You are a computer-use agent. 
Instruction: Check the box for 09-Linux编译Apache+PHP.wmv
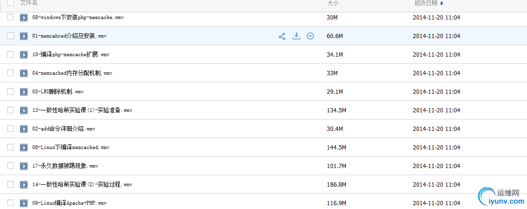[x=10, y=203]
